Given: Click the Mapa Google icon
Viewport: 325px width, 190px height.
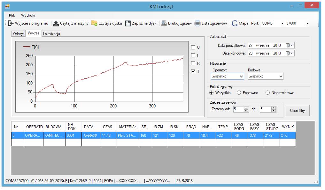Looking at the screenshot, I should (x=235, y=23).
